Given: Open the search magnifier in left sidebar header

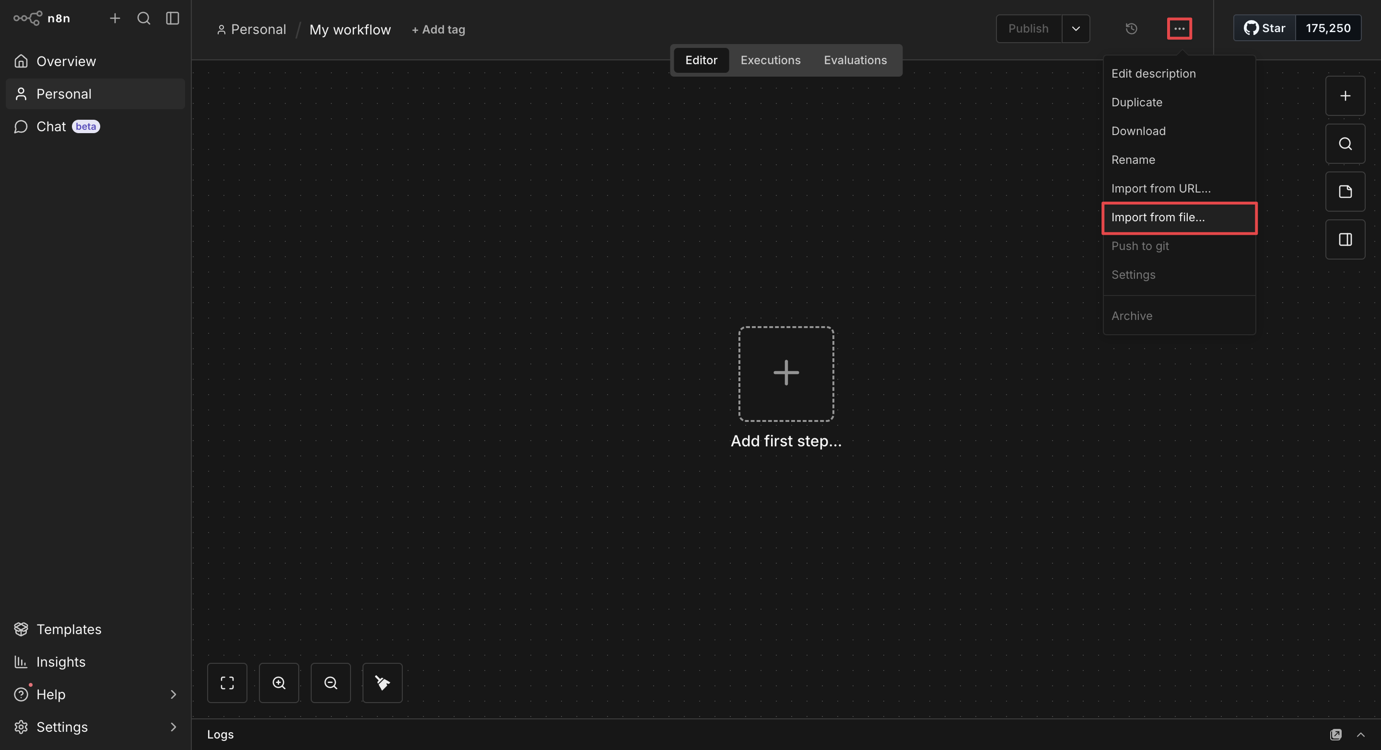Looking at the screenshot, I should (x=144, y=18).
